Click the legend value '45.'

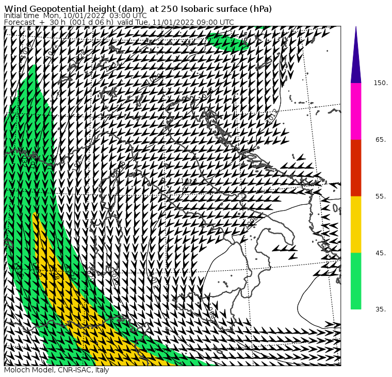tap(381, 253)
